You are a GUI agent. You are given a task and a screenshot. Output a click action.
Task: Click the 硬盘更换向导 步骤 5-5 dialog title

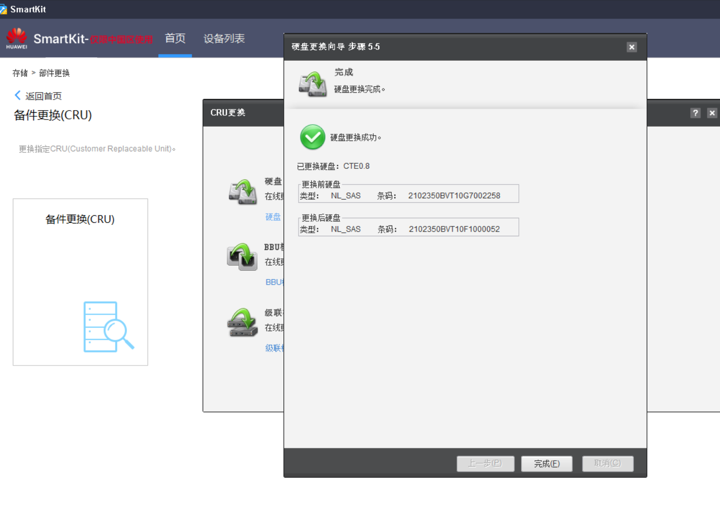coord(336,47)
